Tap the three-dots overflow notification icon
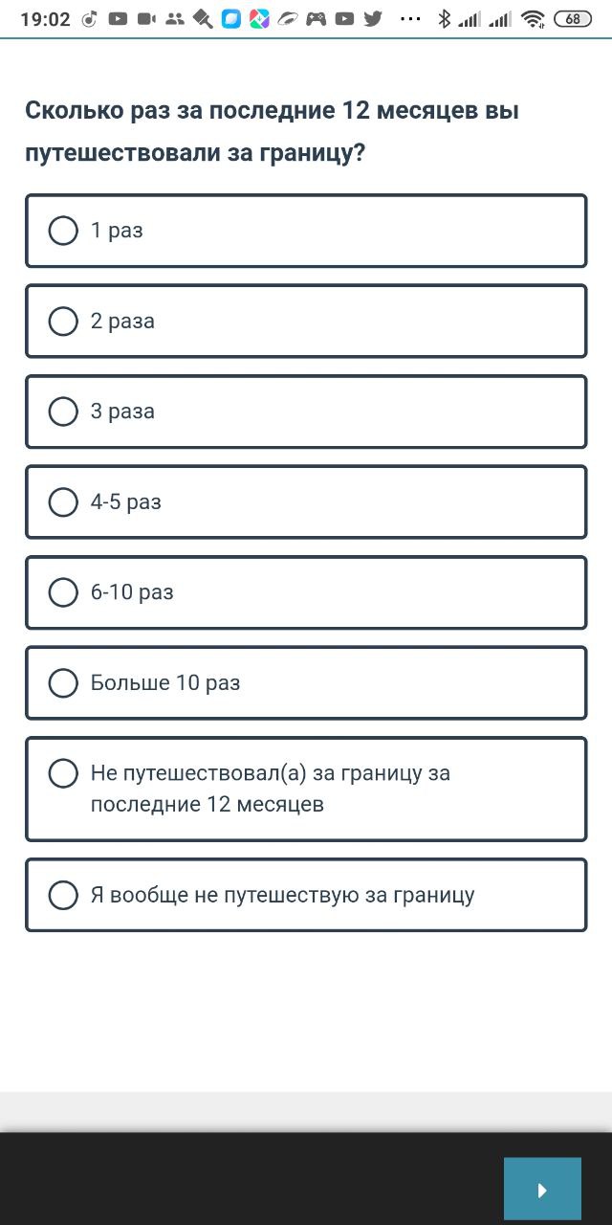612x1225 pixels. pos(409,18)
